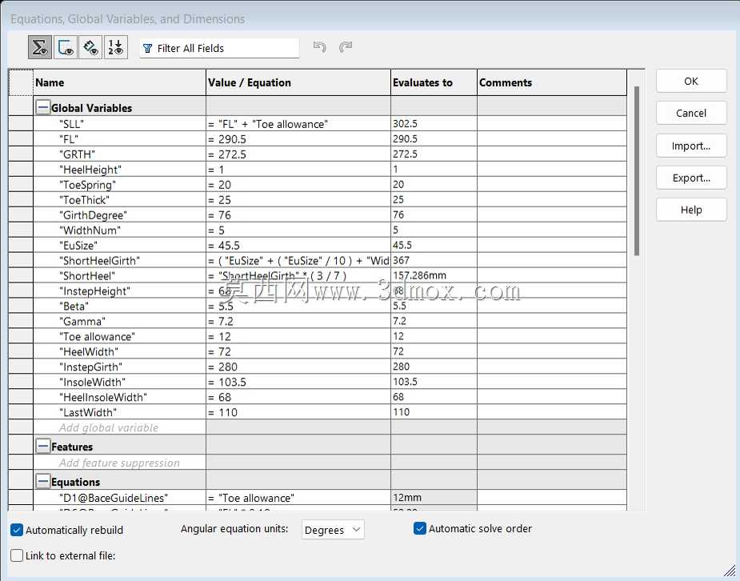The height and width of the screenshot is (581, 740).
Task: Click the OK button
Action: coord(691,81)
